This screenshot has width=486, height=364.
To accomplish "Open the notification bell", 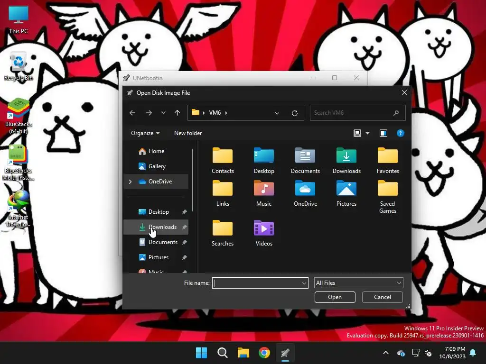I will tap(473, 353).
